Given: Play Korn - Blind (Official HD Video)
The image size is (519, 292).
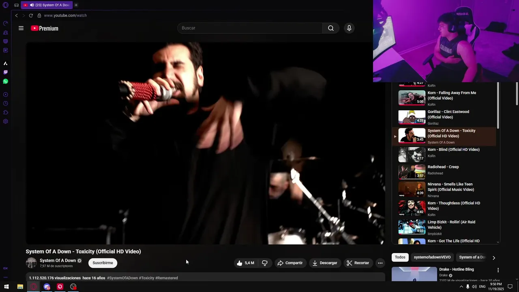Looking at the screenshot, I should coord(444,155).
